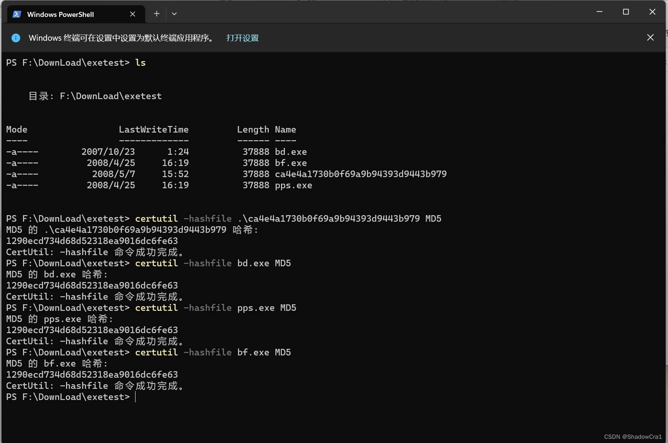This screenshot has width=668, height=443.
Task: Expand the new tab profile dropdown
Action: [x=174, y=14]
